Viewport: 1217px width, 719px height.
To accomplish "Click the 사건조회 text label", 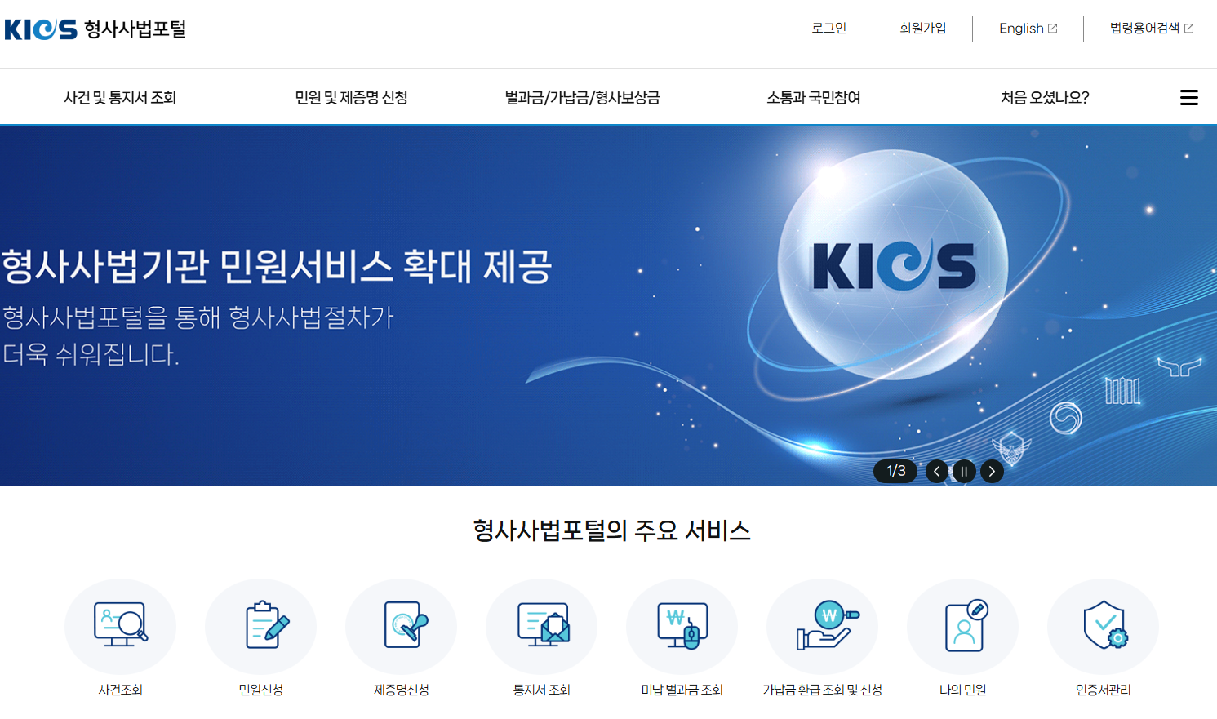I will 120,690.
